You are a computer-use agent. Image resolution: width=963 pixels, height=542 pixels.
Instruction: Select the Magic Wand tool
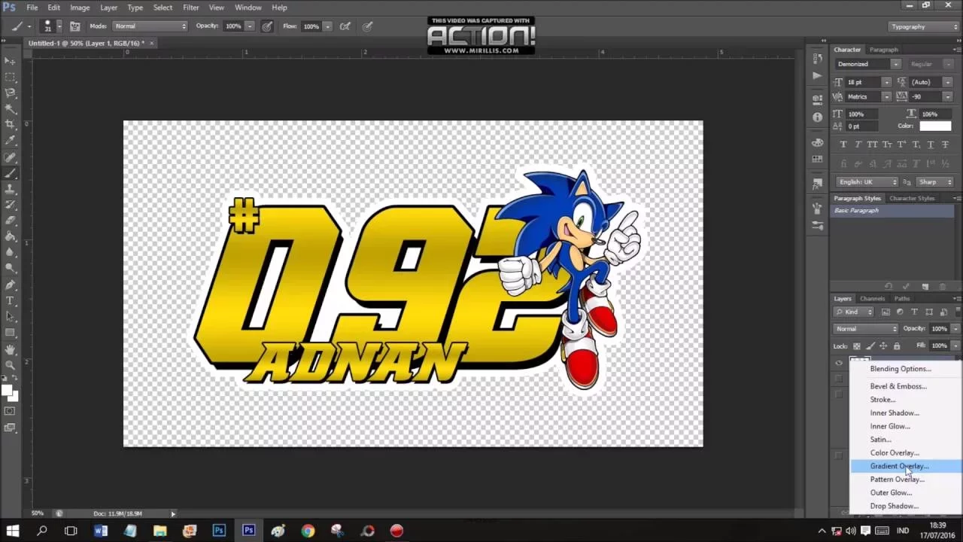10,108
